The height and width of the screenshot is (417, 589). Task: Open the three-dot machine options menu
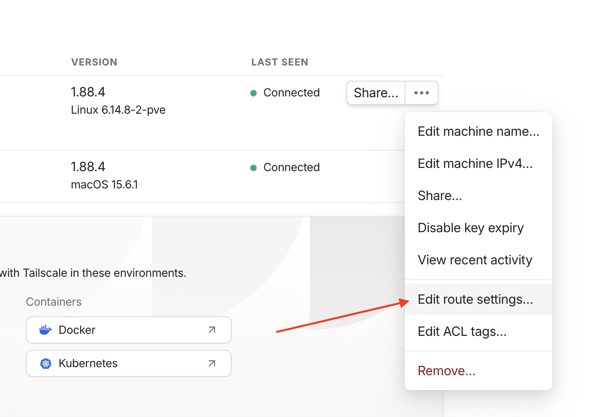421,93
